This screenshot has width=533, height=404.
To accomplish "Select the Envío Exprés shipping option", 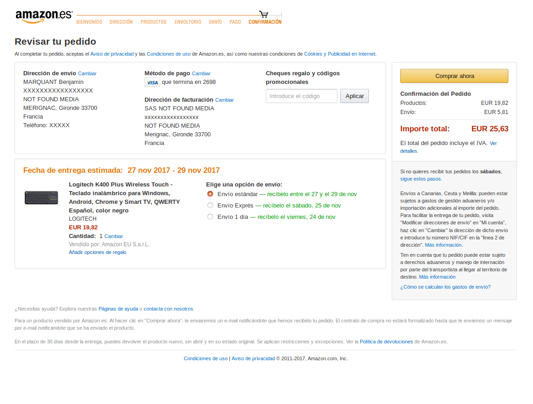I will coord(210,205).
